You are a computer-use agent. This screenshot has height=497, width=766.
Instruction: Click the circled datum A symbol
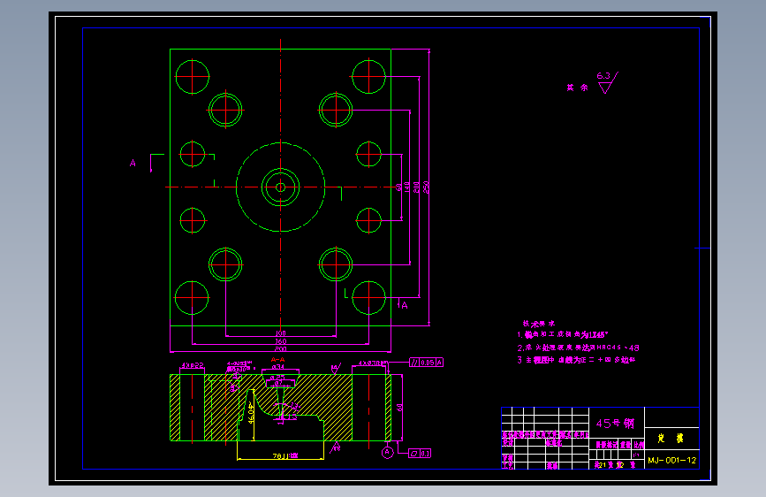coord(387,453)
